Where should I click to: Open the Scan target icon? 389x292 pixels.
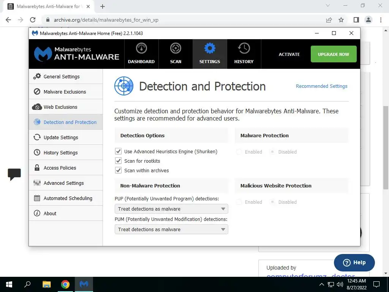tap(176, 48)
